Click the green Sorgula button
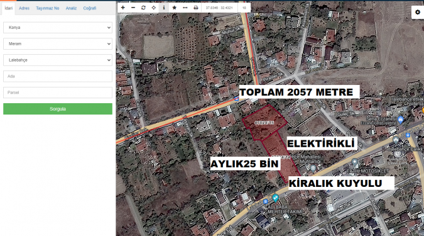This screenshot has height=236, width=424. [58, 109]
